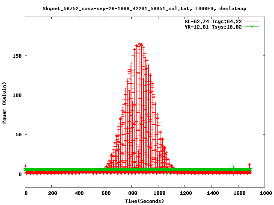Select the YR-12.81 Tsys:18.02 legend label
Viewport: 274px width, 205px height.
point(213,27)
